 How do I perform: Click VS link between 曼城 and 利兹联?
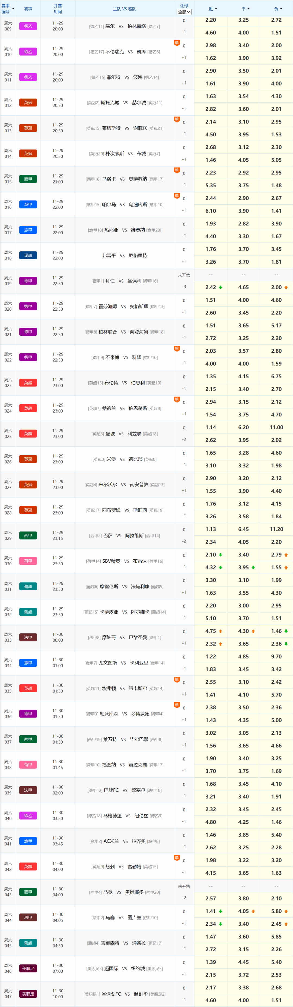121,434
